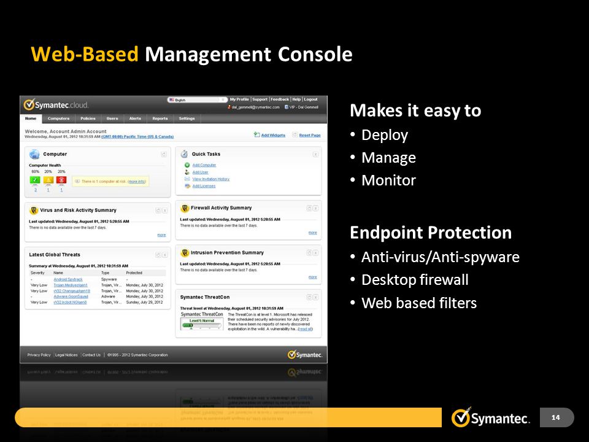589x442 pixels.
Task: Click 'more info' in the computer at risk notice
Action: pos(137,182)
